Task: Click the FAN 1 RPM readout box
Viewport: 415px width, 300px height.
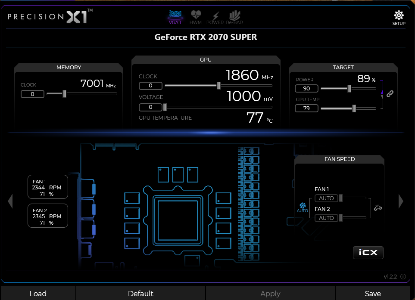Action: tap(48, 187)
